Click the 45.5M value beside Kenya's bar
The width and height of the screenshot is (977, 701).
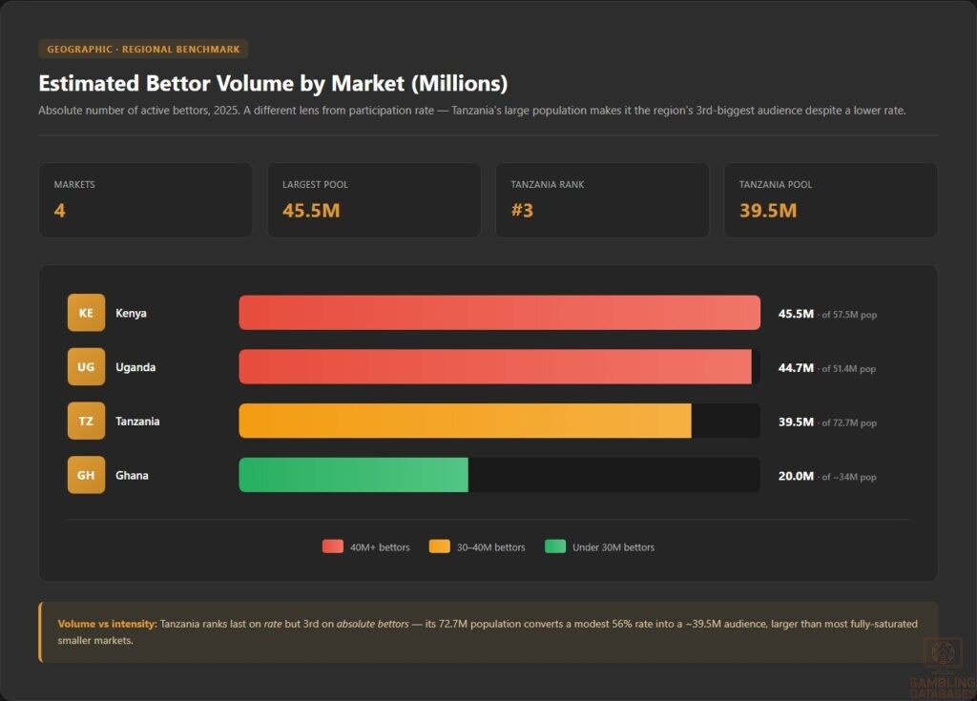[x=796, y=314]
